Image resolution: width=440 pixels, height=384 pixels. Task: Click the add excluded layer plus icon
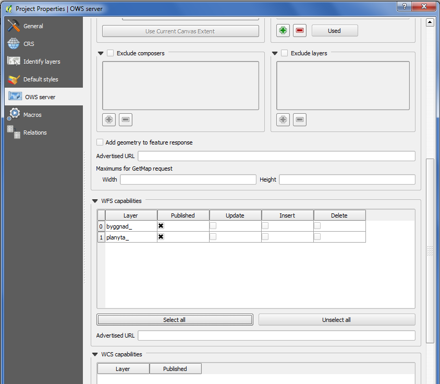click(x=283, y=119)
